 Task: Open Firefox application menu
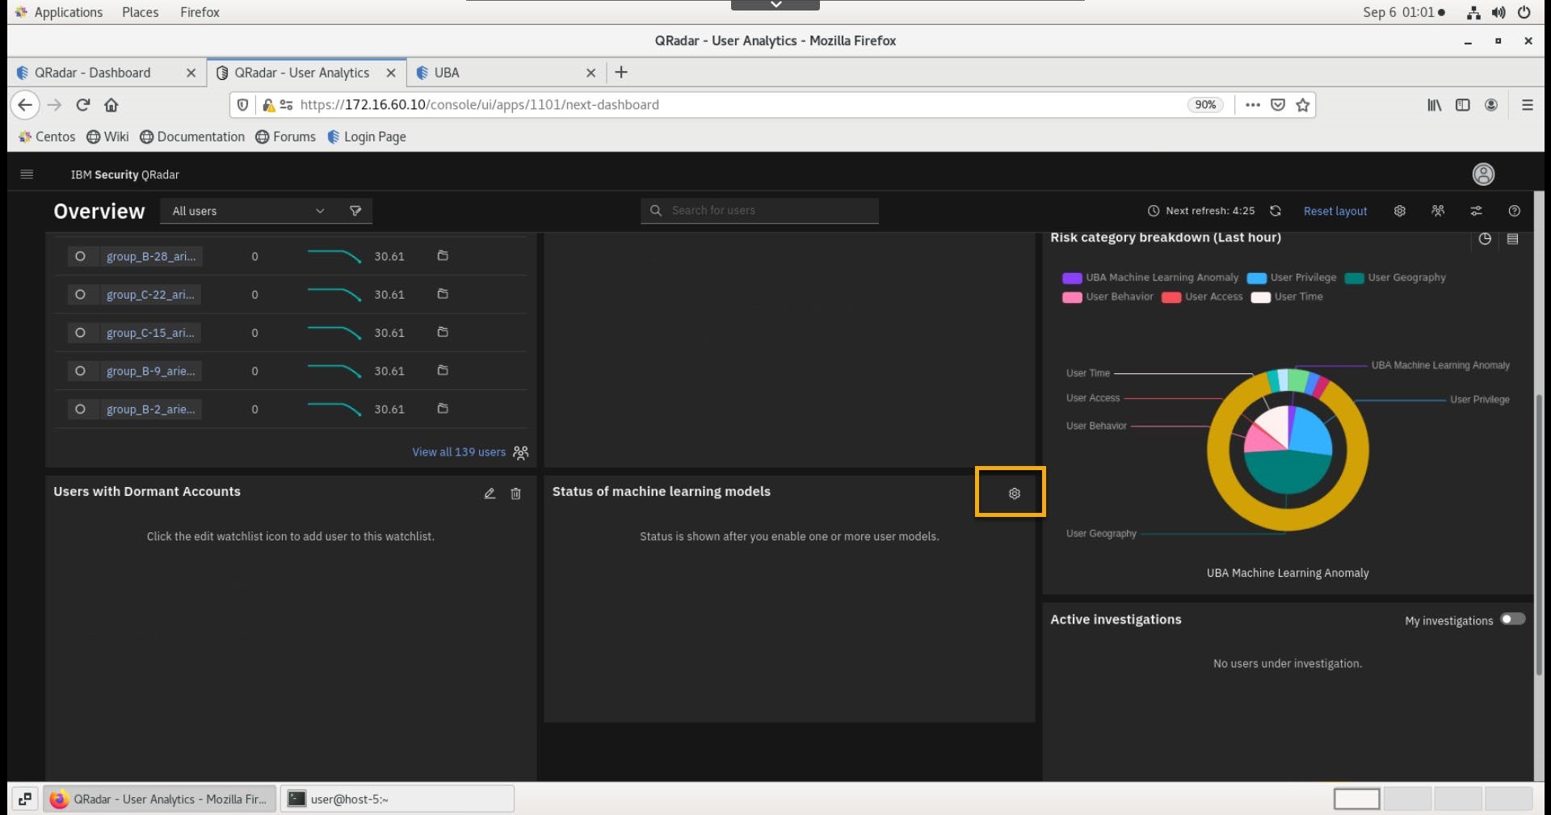pos(1528,105)
